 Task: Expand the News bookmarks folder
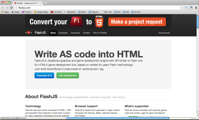pos(82,12)
